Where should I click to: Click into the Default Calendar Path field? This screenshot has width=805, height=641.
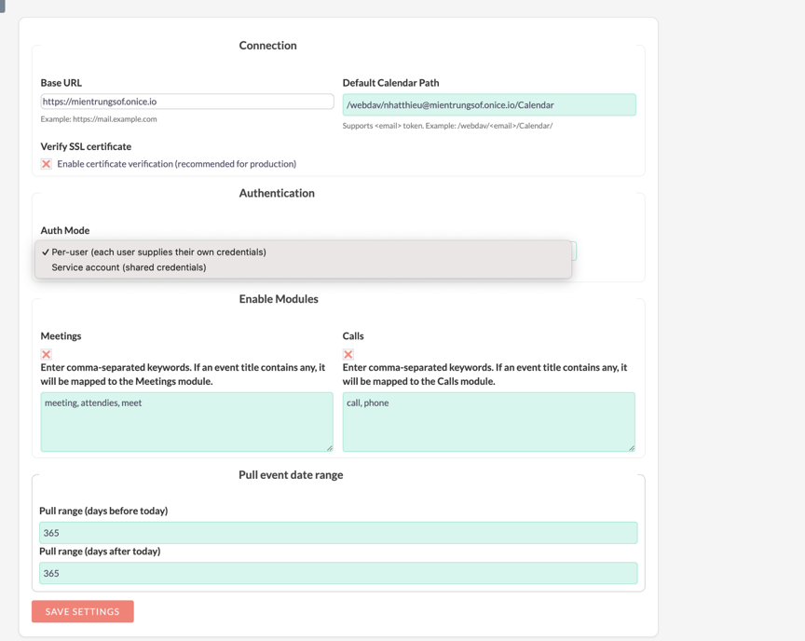click(x=488, y=105)
